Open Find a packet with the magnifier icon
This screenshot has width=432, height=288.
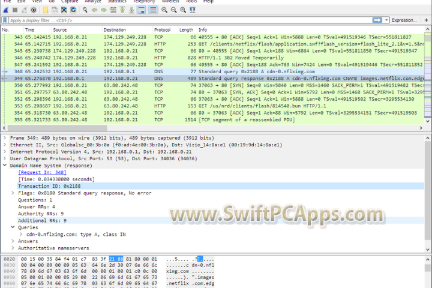85,10
